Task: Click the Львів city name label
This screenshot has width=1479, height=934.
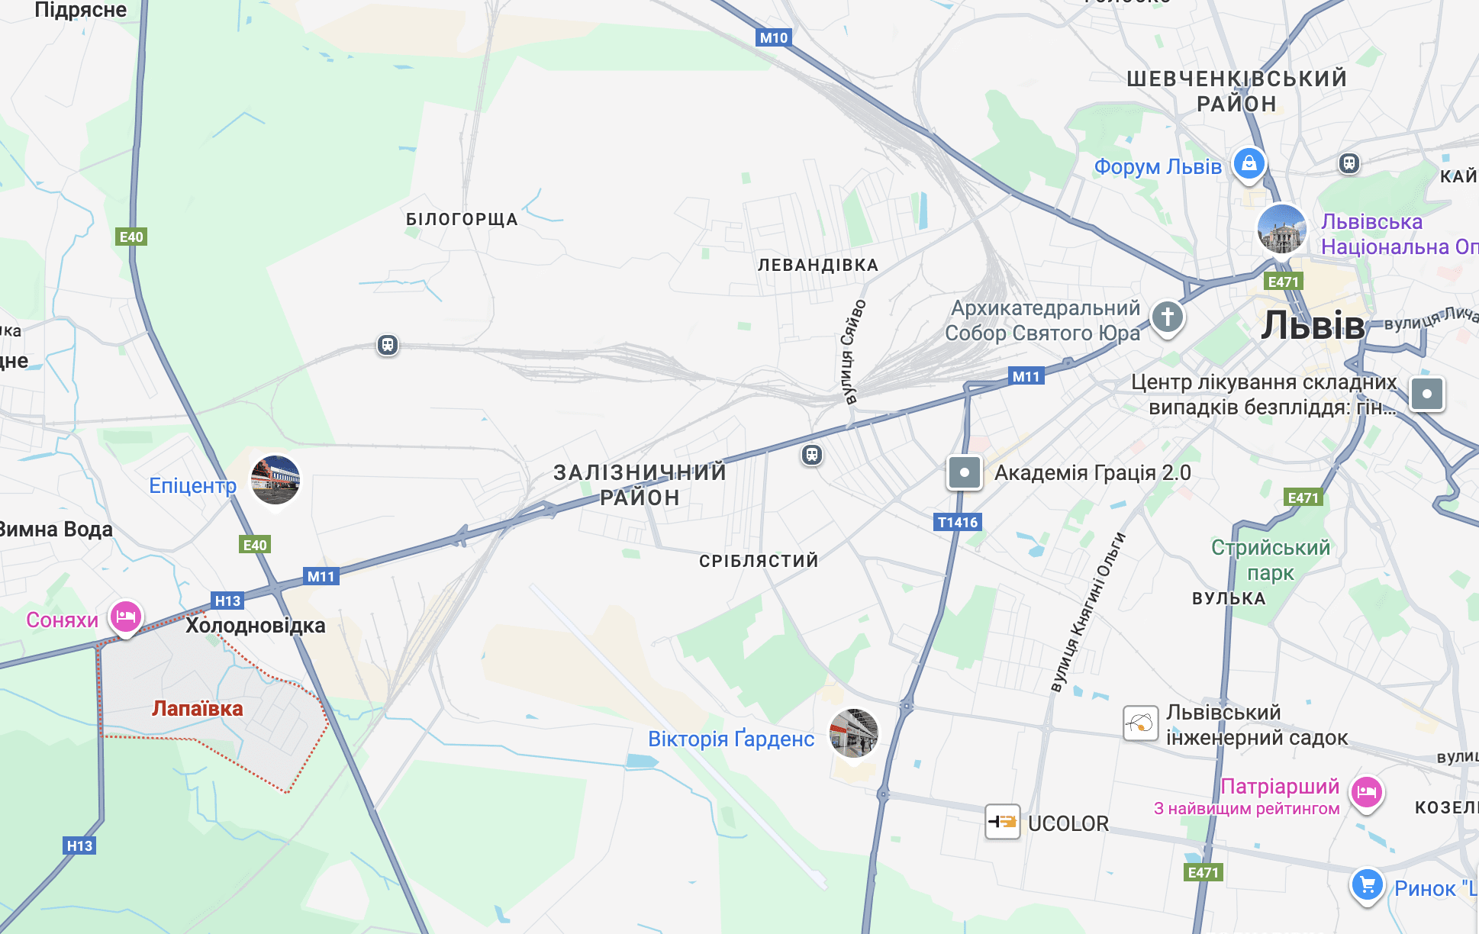Action: [x=1313, y=326]
